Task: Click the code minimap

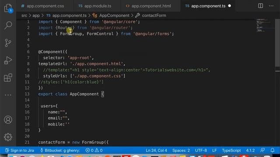Action: coord(265,25)
